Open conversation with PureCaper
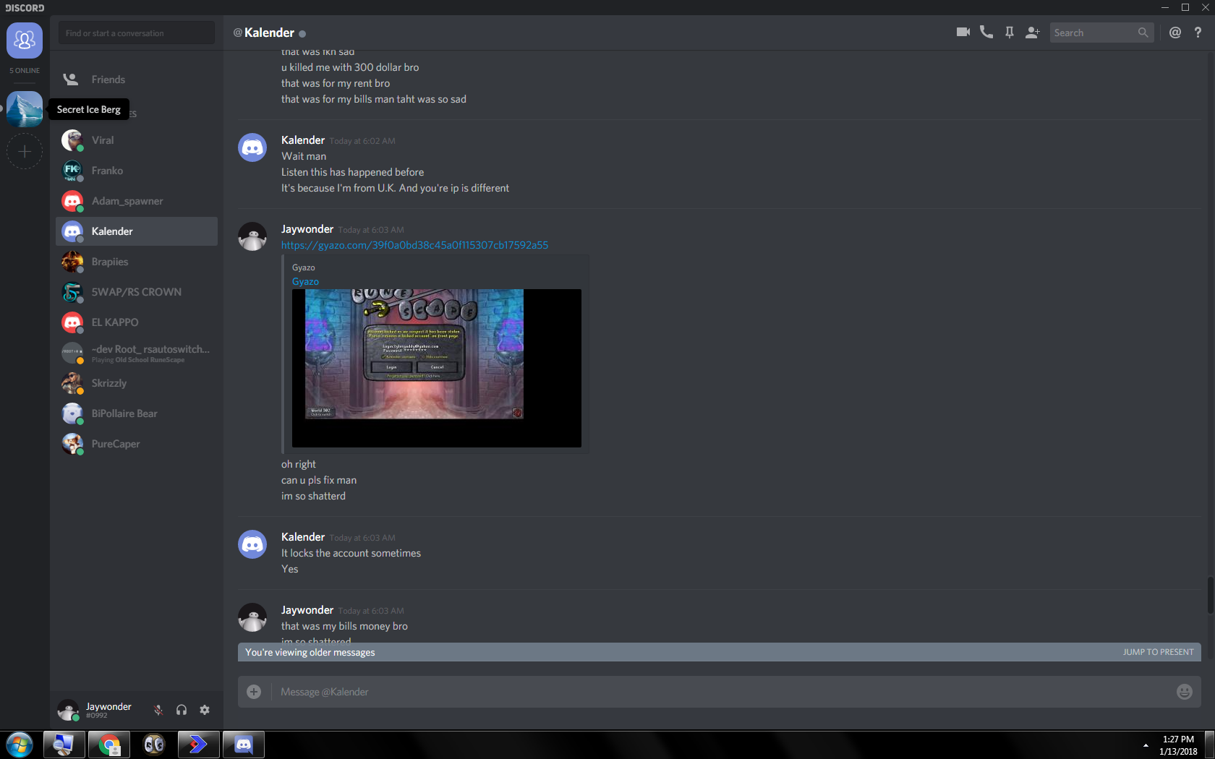The height and width of the screenshot is (759, 1215). [137, 444]
